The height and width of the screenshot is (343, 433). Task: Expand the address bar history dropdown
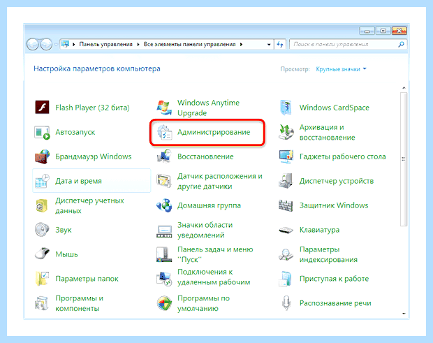(269, 45)
